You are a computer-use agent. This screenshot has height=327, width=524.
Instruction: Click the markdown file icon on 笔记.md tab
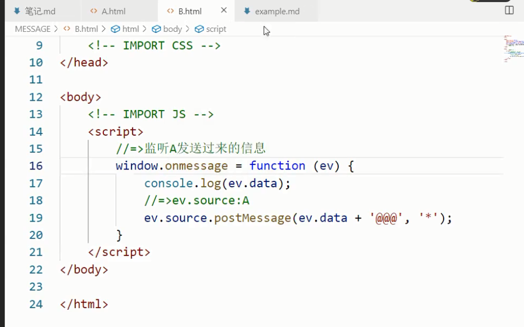click(17, 11)
